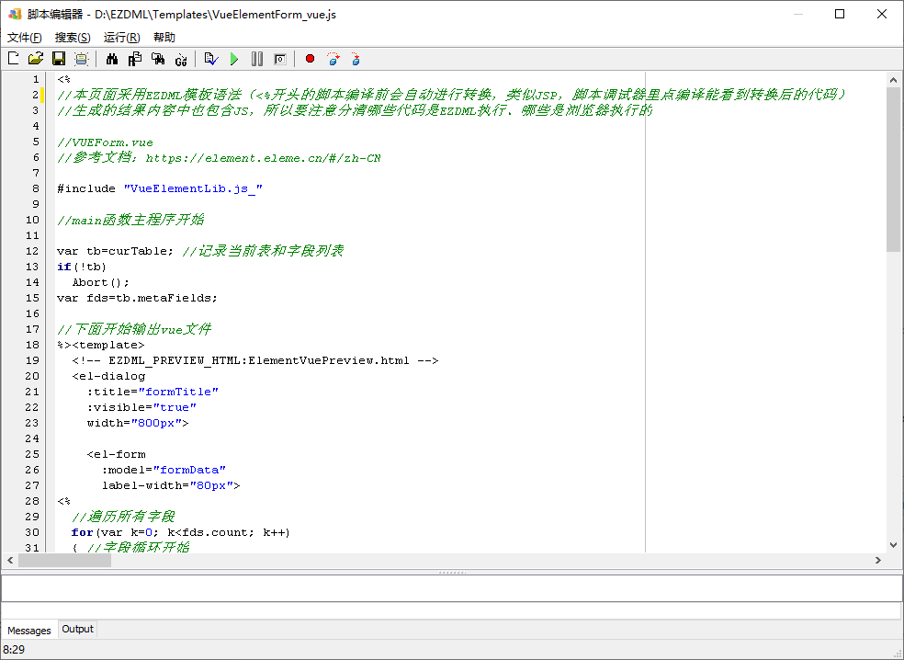Open the 搜索(S) menu
The height and width of the screenshot is (660, 904).
(x=71, y=37)
